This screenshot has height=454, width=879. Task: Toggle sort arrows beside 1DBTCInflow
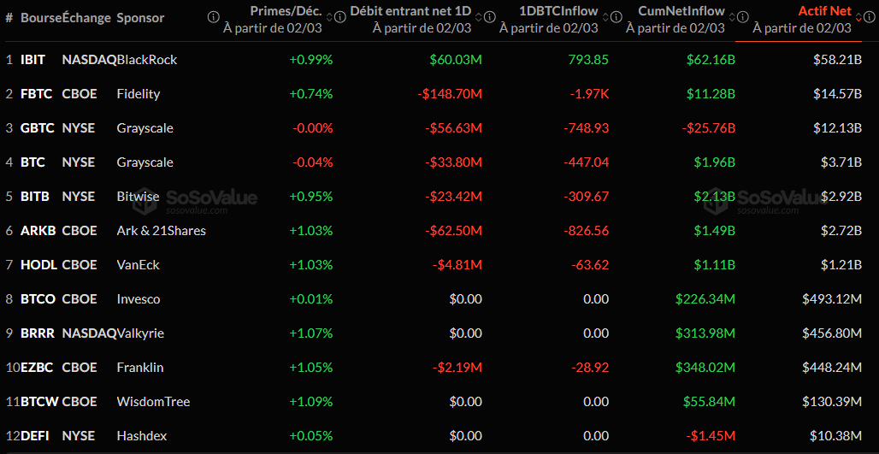605,17
